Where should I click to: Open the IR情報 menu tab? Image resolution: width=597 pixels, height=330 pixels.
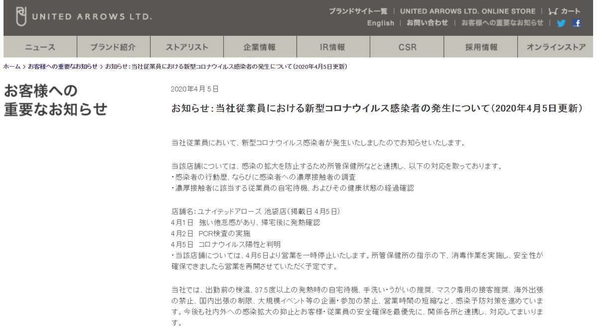pos(332,47)
